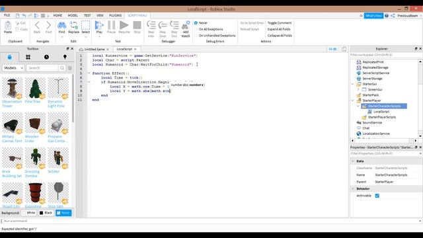Click Toggle Comment action
The width and height of the screenshot is (423, 238).
[x=279, y=23]
